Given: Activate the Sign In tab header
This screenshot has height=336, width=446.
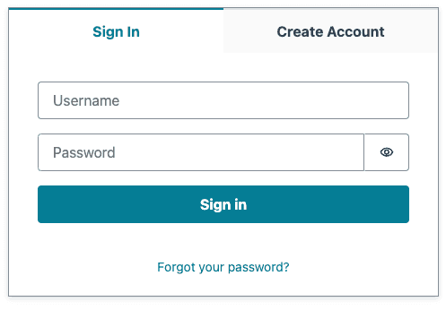Looking at the screenshot, I should pos(116,31).
